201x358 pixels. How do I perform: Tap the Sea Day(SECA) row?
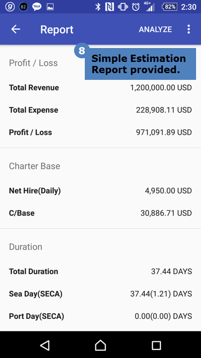(100, 294)
